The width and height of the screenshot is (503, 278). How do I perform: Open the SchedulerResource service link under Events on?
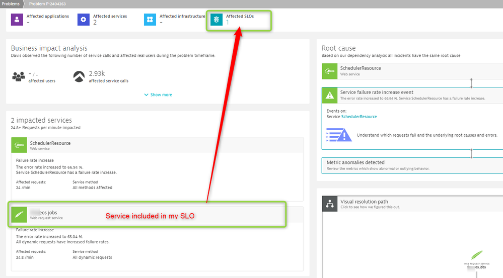(x=358, y=117)
